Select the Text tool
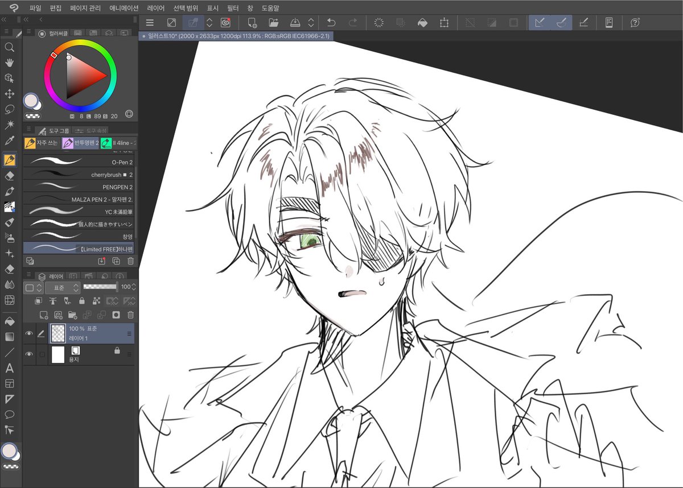The height and width of the screenshot is (488, 683). tap(10, 368)
